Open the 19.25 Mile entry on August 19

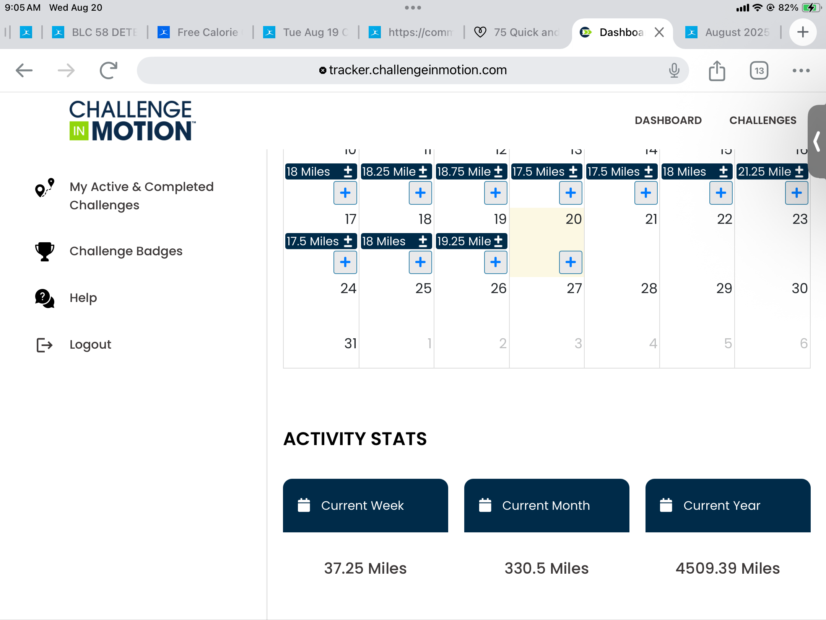(x=471, y=241)
